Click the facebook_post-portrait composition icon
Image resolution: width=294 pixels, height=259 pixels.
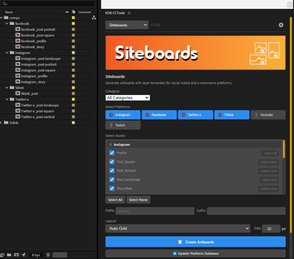point(18,29)
